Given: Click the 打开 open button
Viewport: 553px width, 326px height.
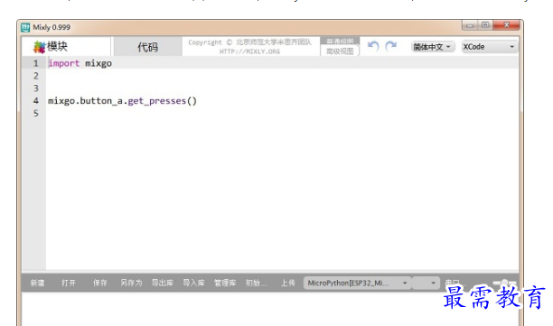Looking at the screenshot, I should coord(69,283).
